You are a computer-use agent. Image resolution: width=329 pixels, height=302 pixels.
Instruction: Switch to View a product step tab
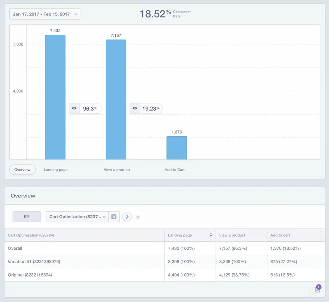click(117, 170)
